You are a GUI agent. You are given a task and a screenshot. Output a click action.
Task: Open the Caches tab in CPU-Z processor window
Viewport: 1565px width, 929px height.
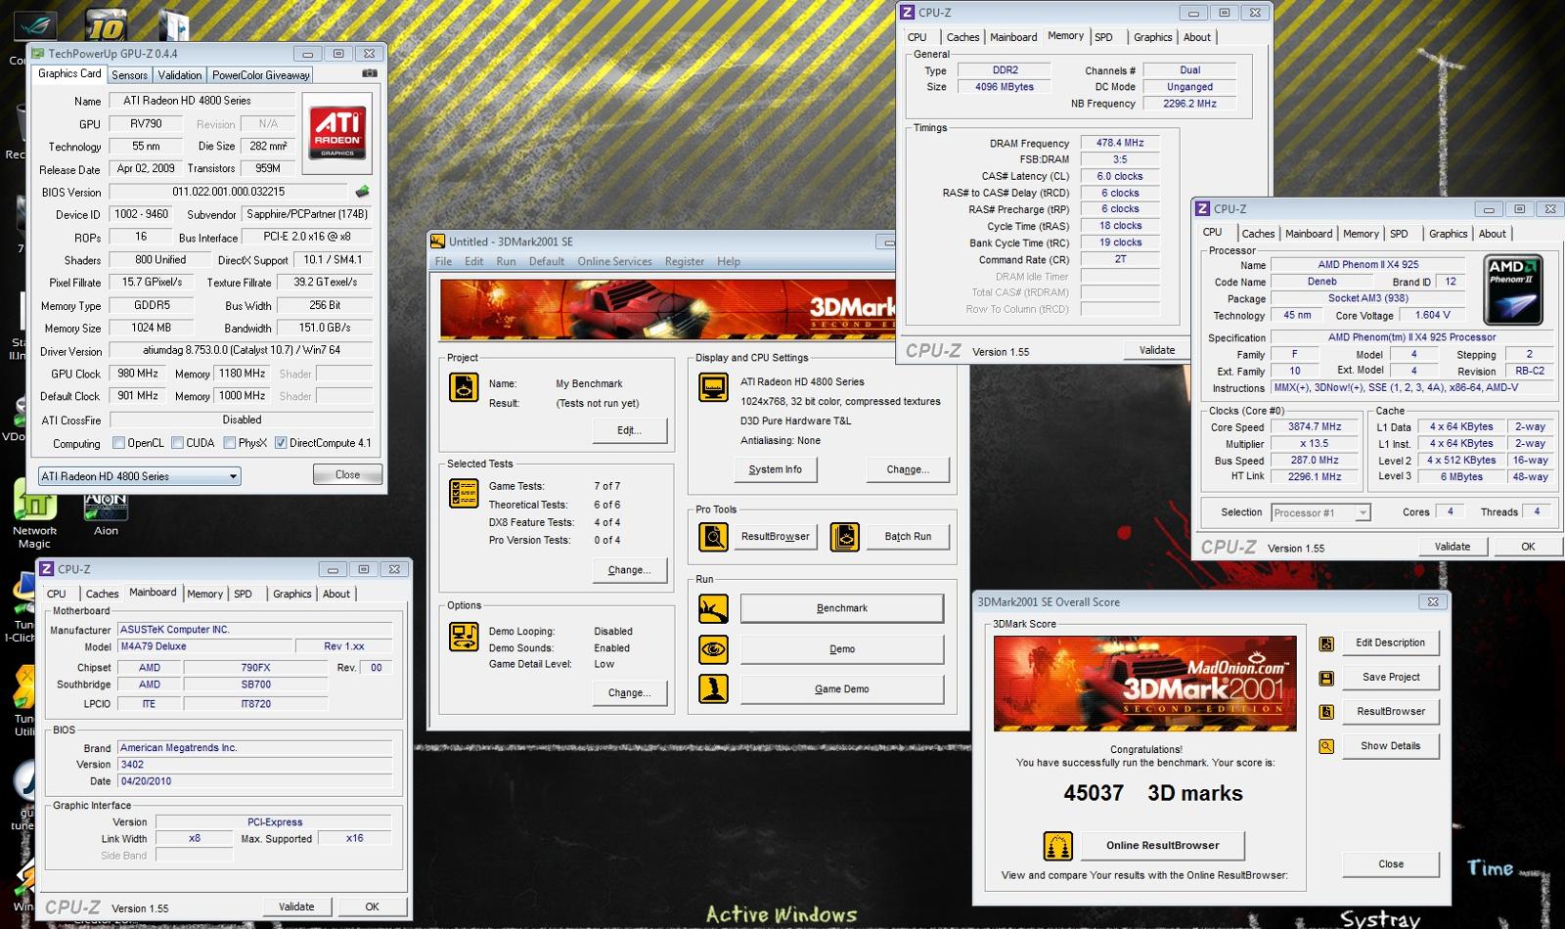(1258, 234)
